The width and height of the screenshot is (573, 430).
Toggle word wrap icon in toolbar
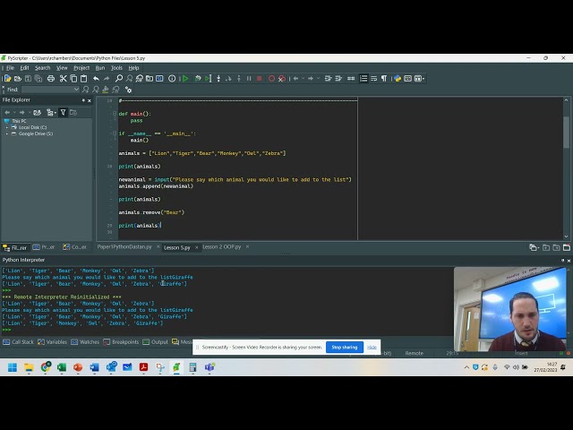pyautogui.click(x=374, y=79)
